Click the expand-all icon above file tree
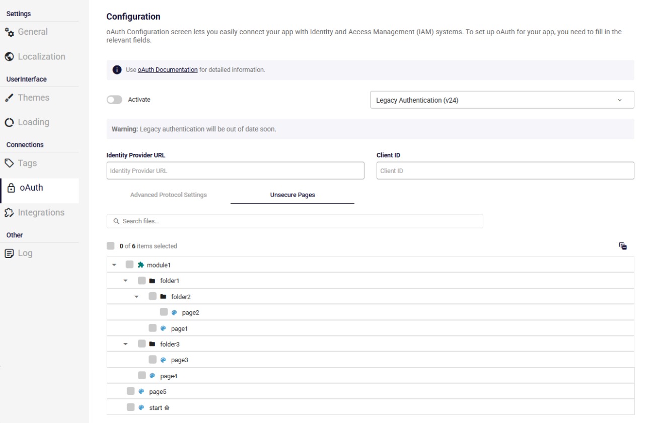 click(x=623, y=246)
